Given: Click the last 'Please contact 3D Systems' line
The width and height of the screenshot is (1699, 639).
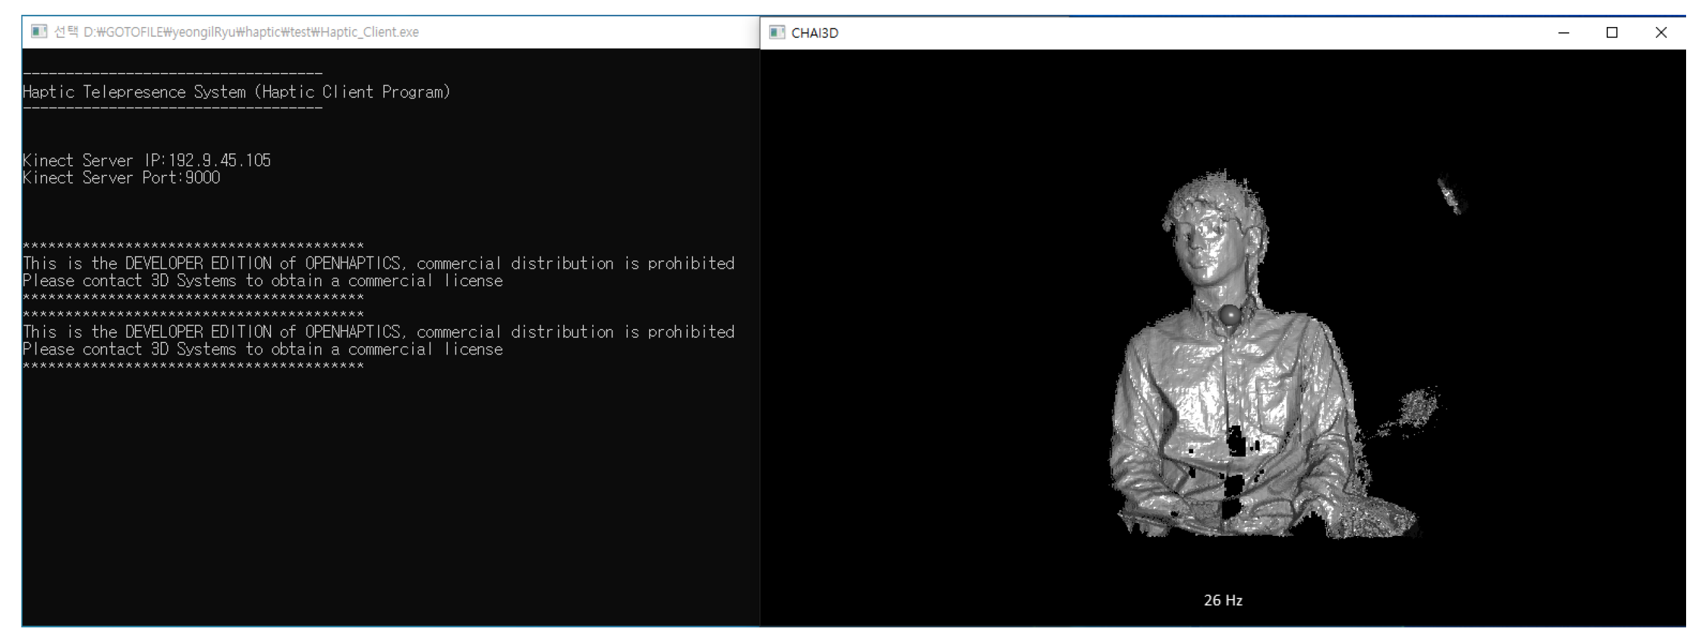Looking at the screenshot, I should [x=263, y=349].
